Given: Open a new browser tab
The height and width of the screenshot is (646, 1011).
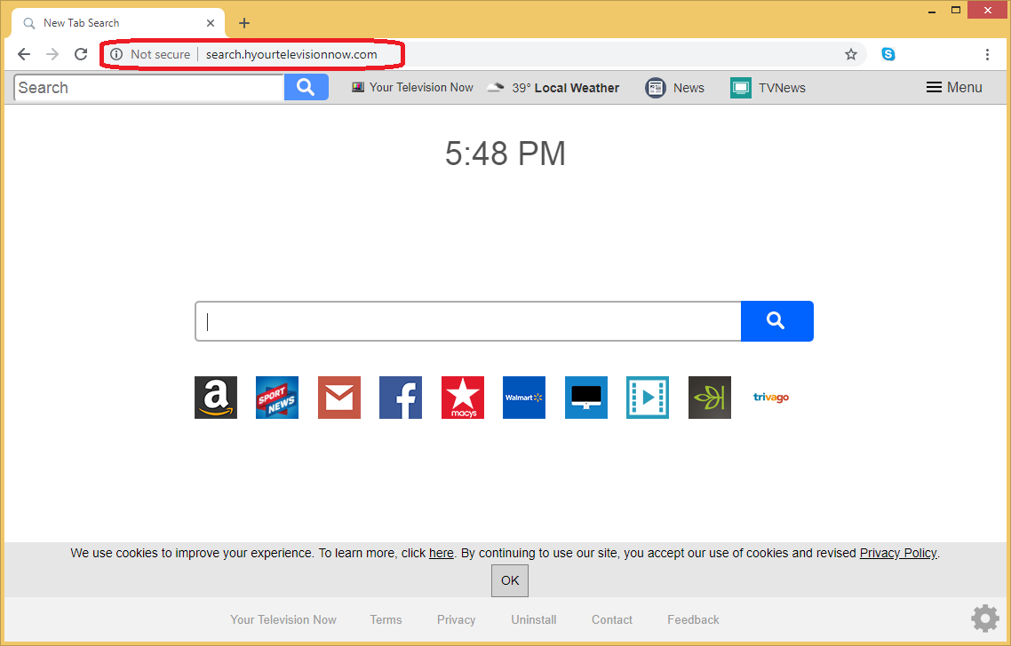Looking at the screenshot, I should coord(244,23).
